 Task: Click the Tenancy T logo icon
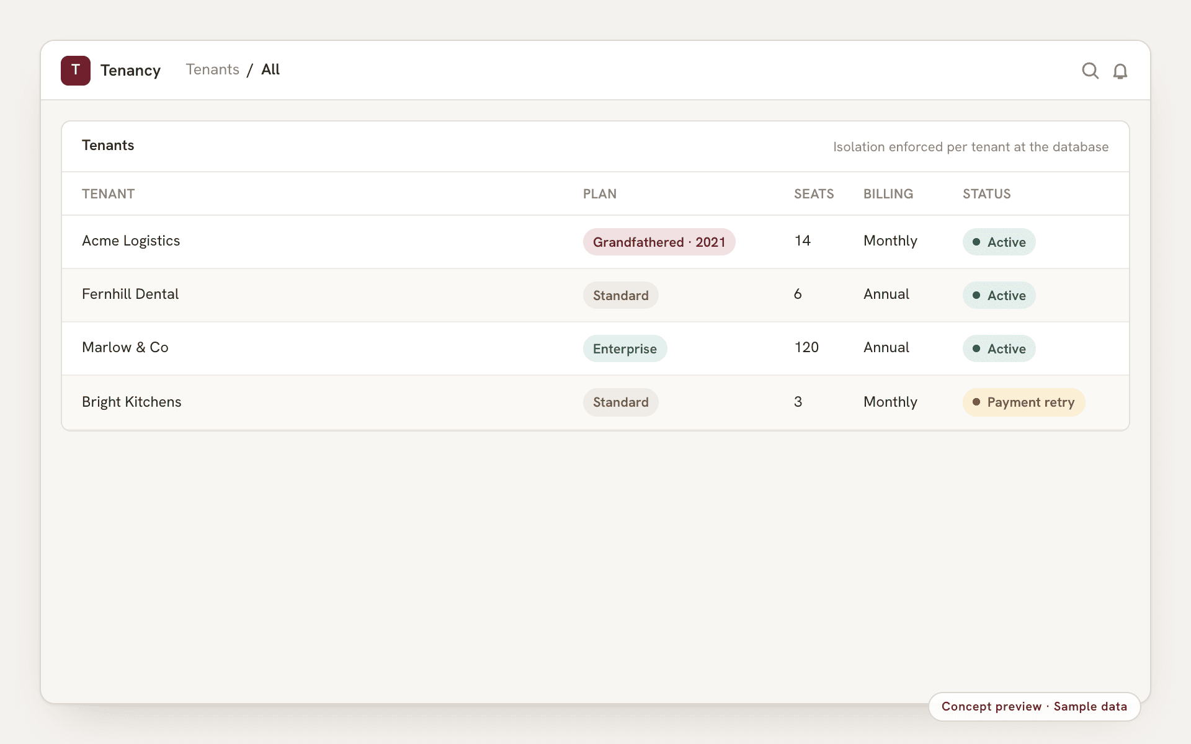[x=76, y=71]
